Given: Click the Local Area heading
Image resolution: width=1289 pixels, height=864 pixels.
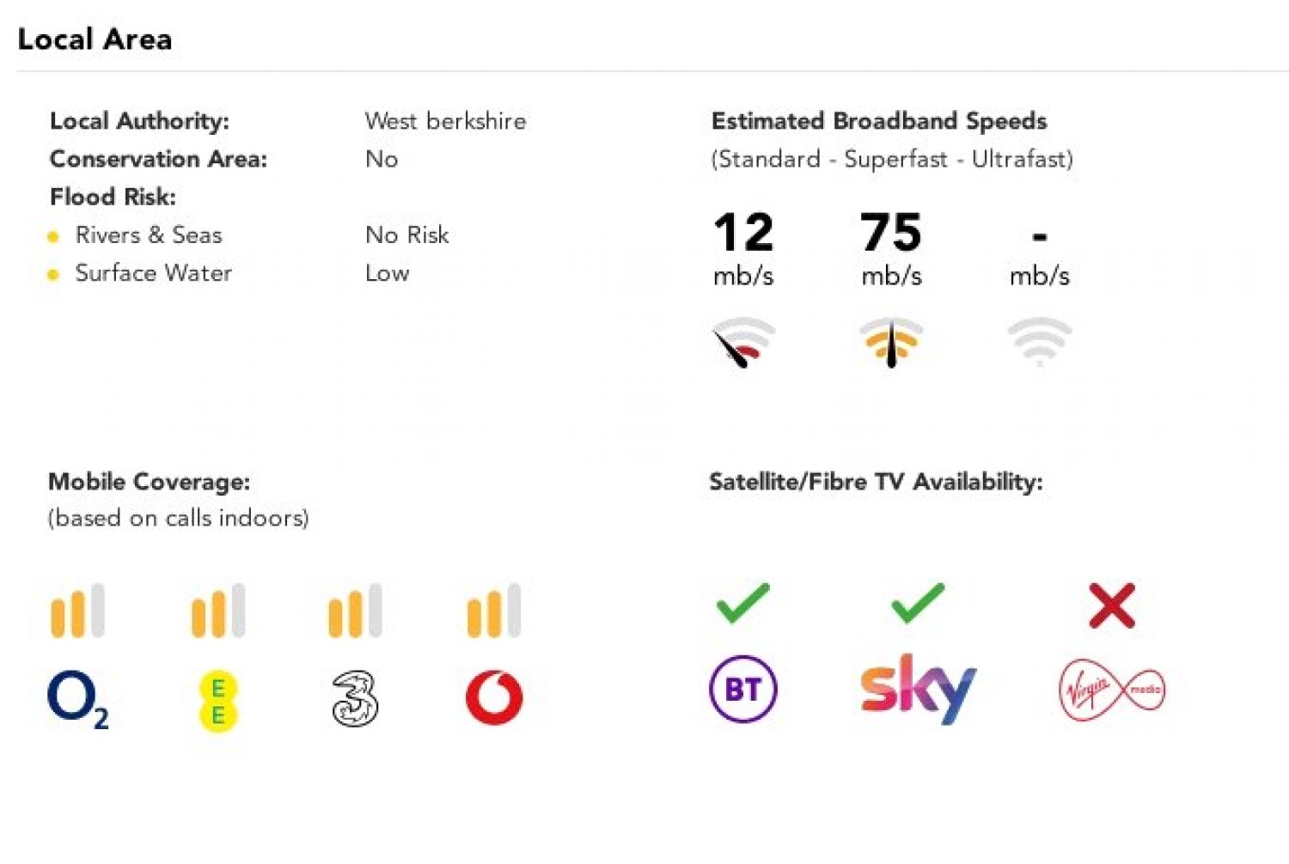Looking at the screenshot, I should [95, 40].
